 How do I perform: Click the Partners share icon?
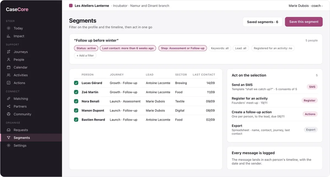pos(9,106)
